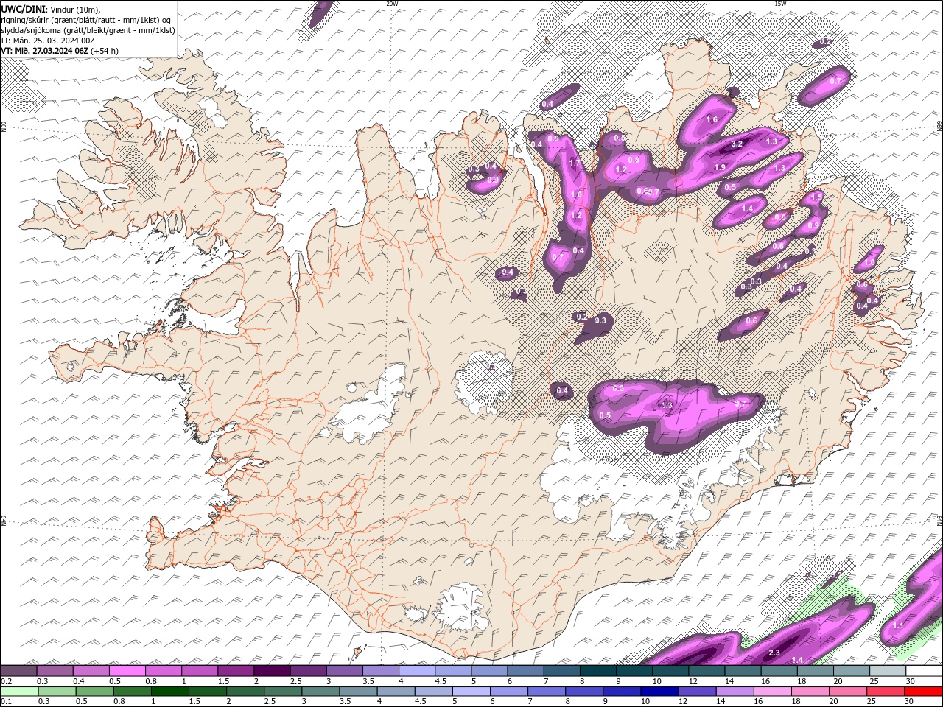
Task: Click the 1.9 snowfall value on map
Action: pos(720,168)
